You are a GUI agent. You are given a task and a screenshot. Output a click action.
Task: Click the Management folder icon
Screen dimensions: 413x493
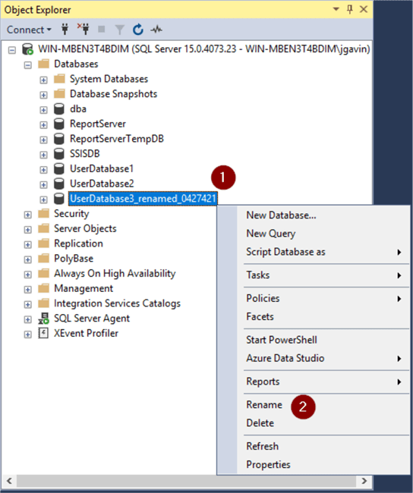click(x=43, y=288)
